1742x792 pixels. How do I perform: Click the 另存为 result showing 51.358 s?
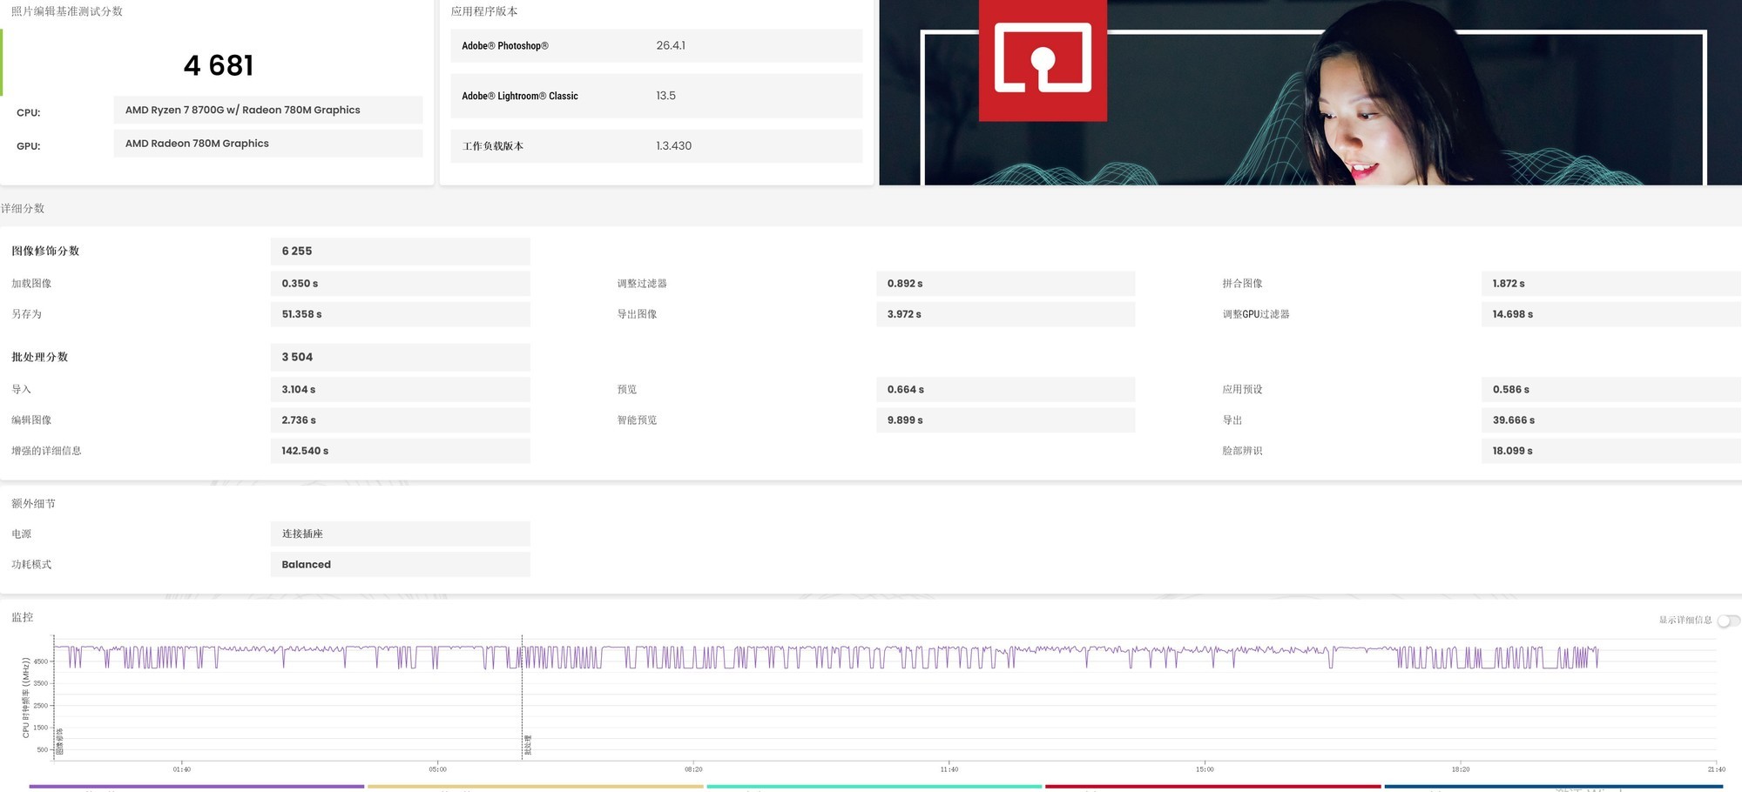[400, 314]
